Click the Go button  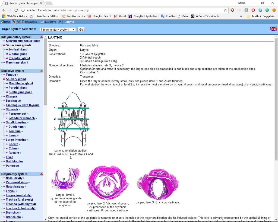point(81,30)
